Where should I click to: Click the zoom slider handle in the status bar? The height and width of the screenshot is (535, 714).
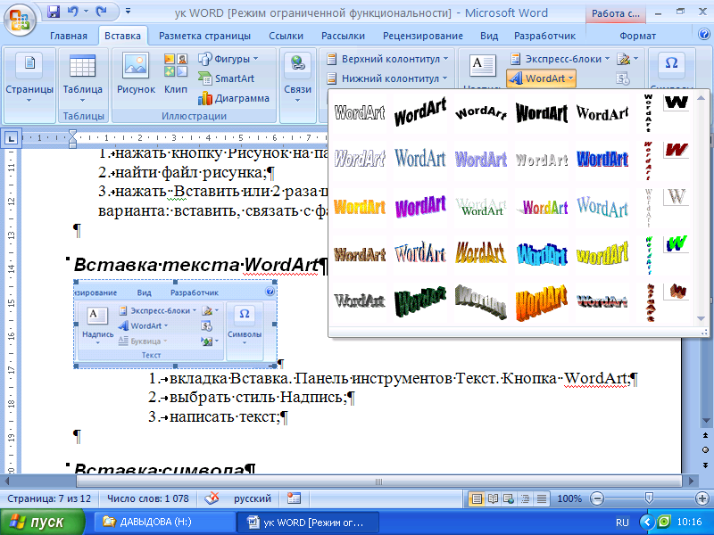(649, 498)
